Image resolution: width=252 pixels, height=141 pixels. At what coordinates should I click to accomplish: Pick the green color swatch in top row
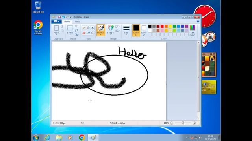pos(174,26)
